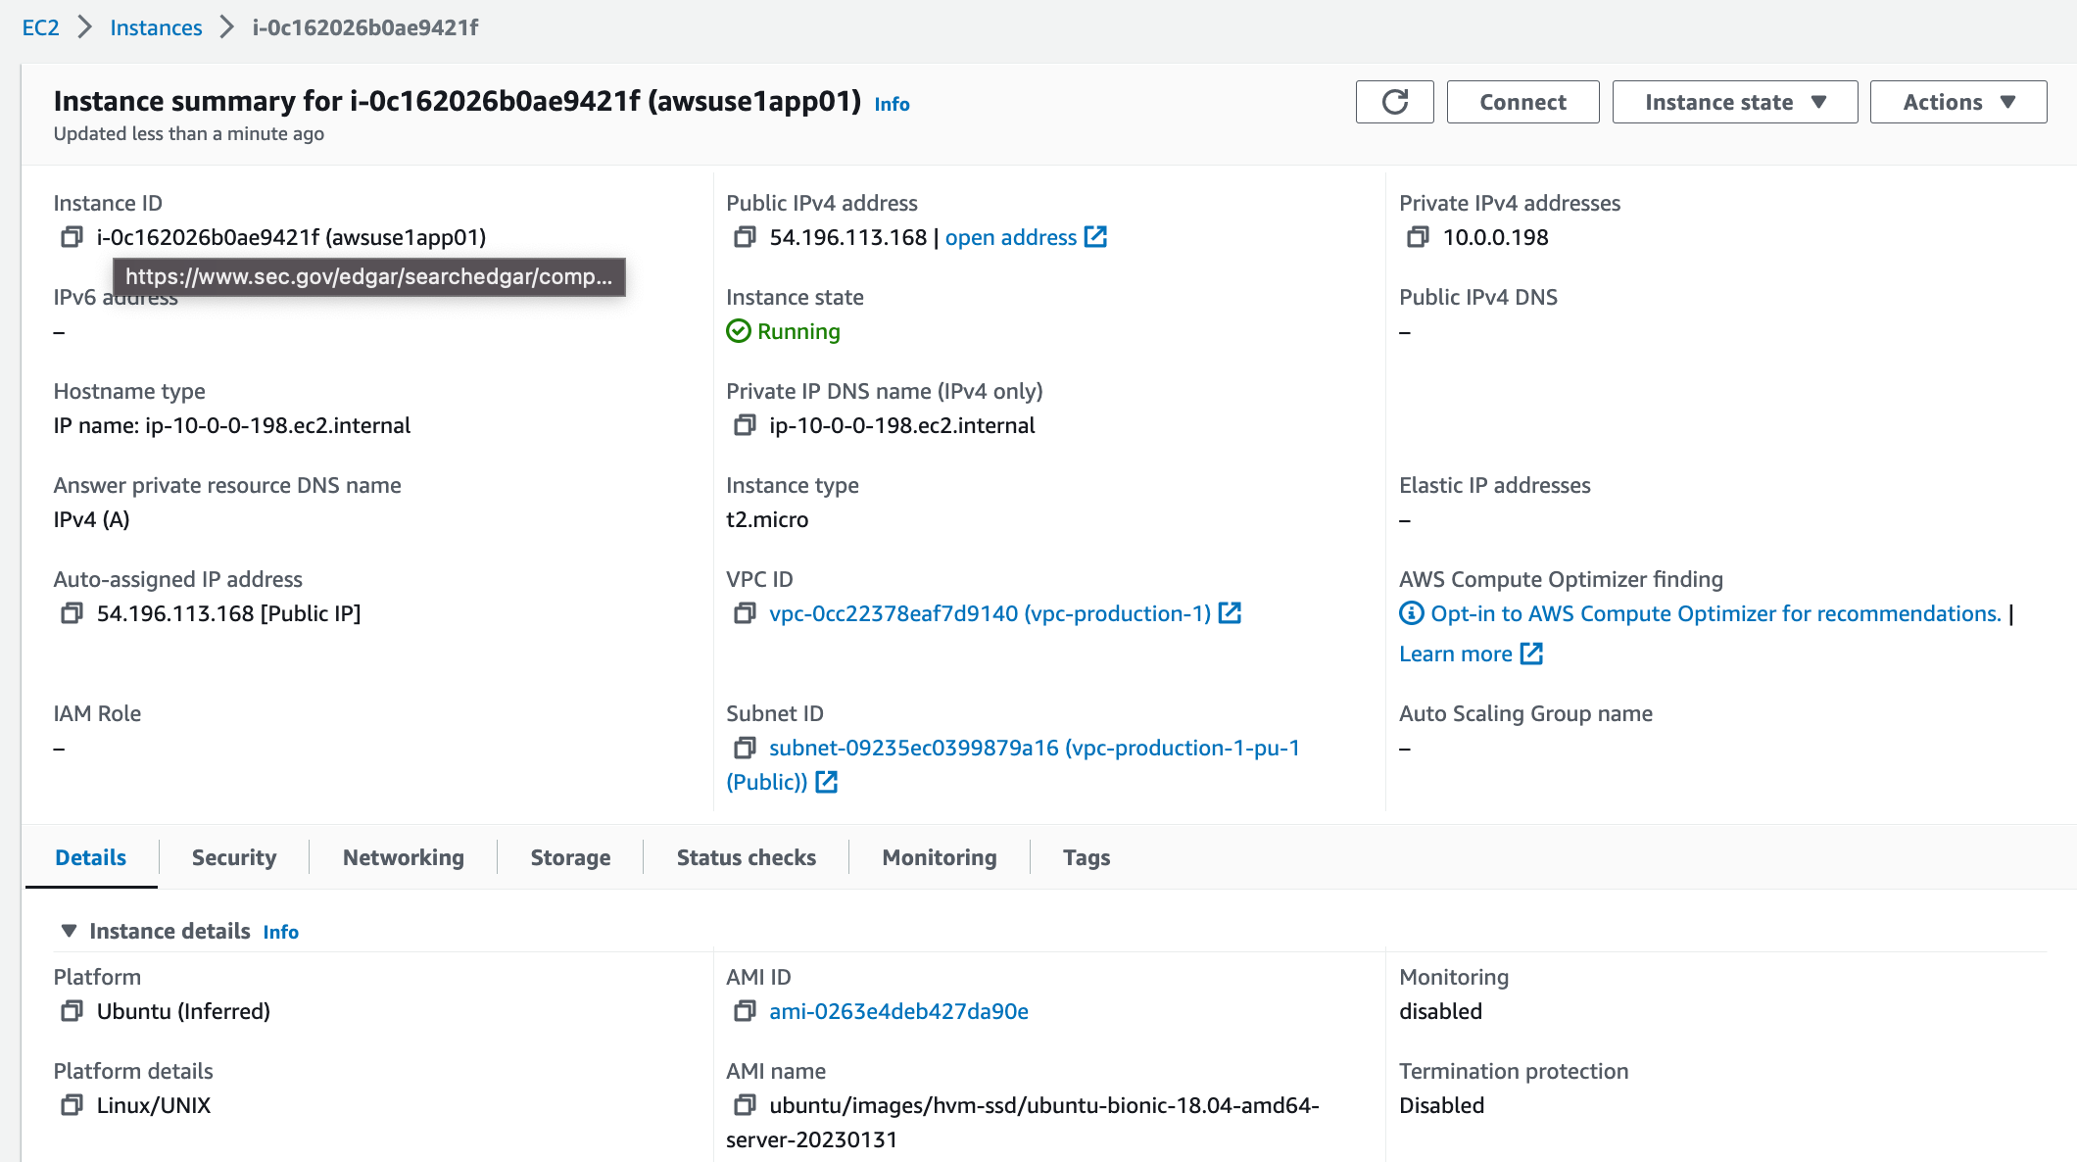Click breadcrumb text i-0c162026b0ae9421f
The width and height of the screenshot is (2077, 1162).
click(x=365, y=27)
